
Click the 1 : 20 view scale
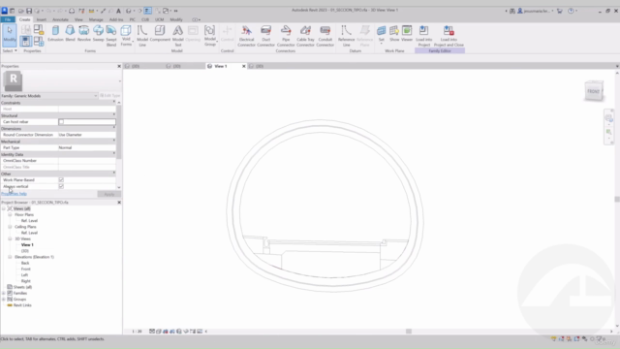pos(137,332)
